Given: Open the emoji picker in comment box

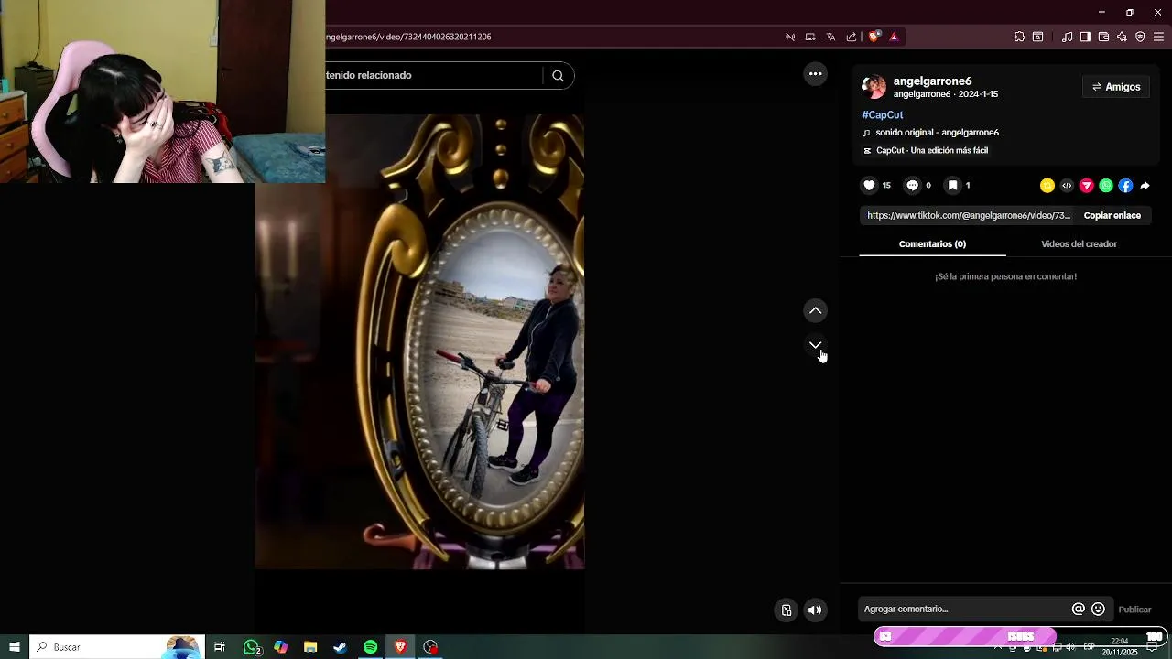Looking at the screenshot, I should 1098,610.
